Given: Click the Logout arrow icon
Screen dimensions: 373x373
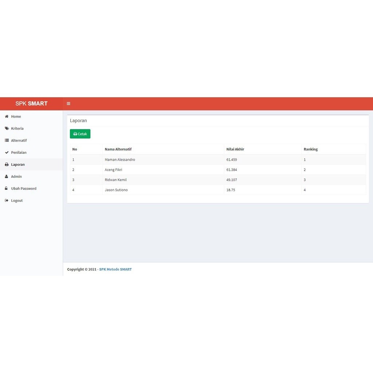Looking at the screenshot, I should pos(7,201).
